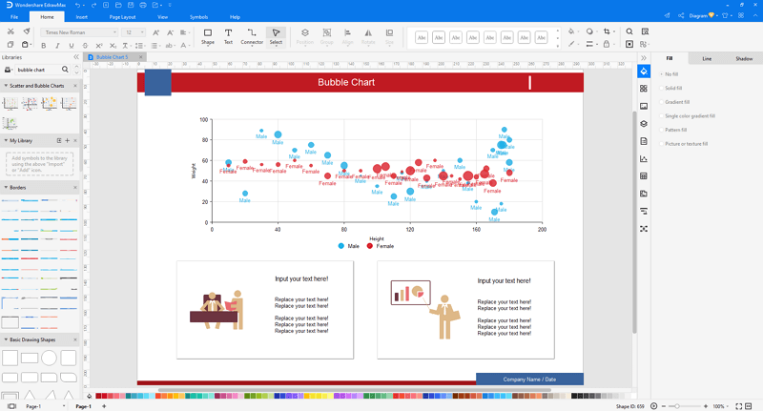This screenshot has height=411, width=763.
Task: Open the File menu
Action: coord(14,17)
